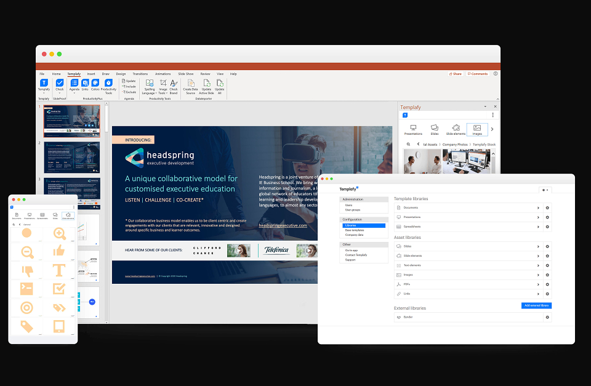Open the three-dot menu in Templafy task pane

pyautogui.click(x=492, y=115)
